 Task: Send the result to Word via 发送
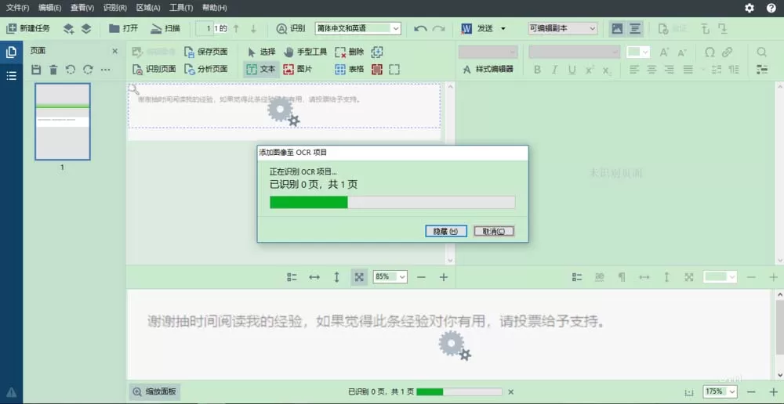477,28
